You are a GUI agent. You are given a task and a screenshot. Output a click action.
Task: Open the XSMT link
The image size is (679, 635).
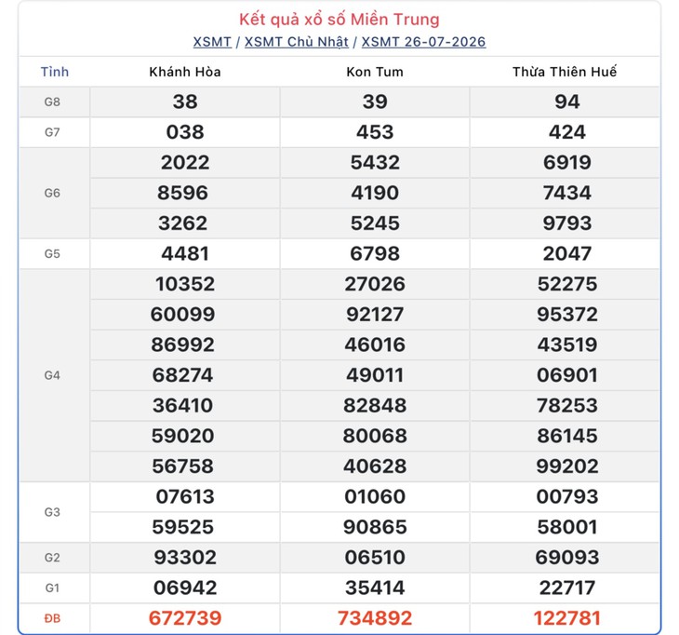click(x=212, y=42)
